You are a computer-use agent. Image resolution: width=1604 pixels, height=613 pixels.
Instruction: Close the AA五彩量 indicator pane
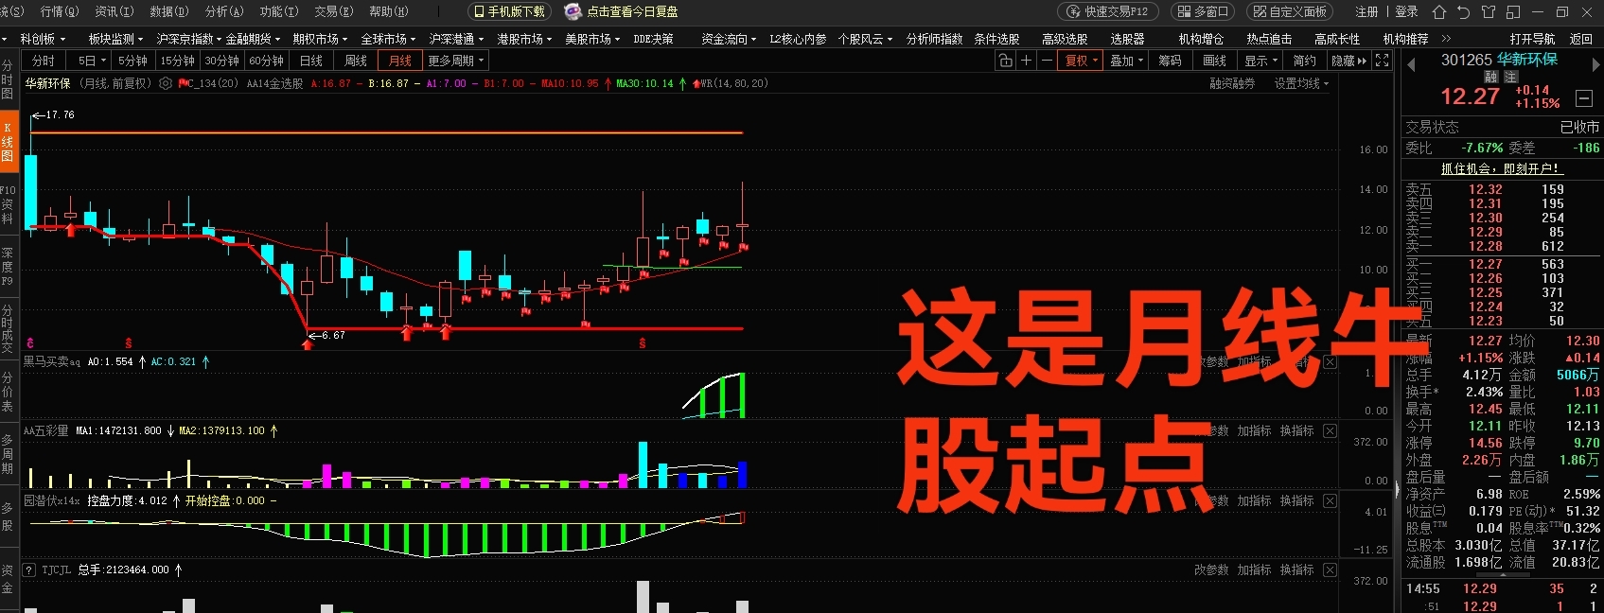1330,430
